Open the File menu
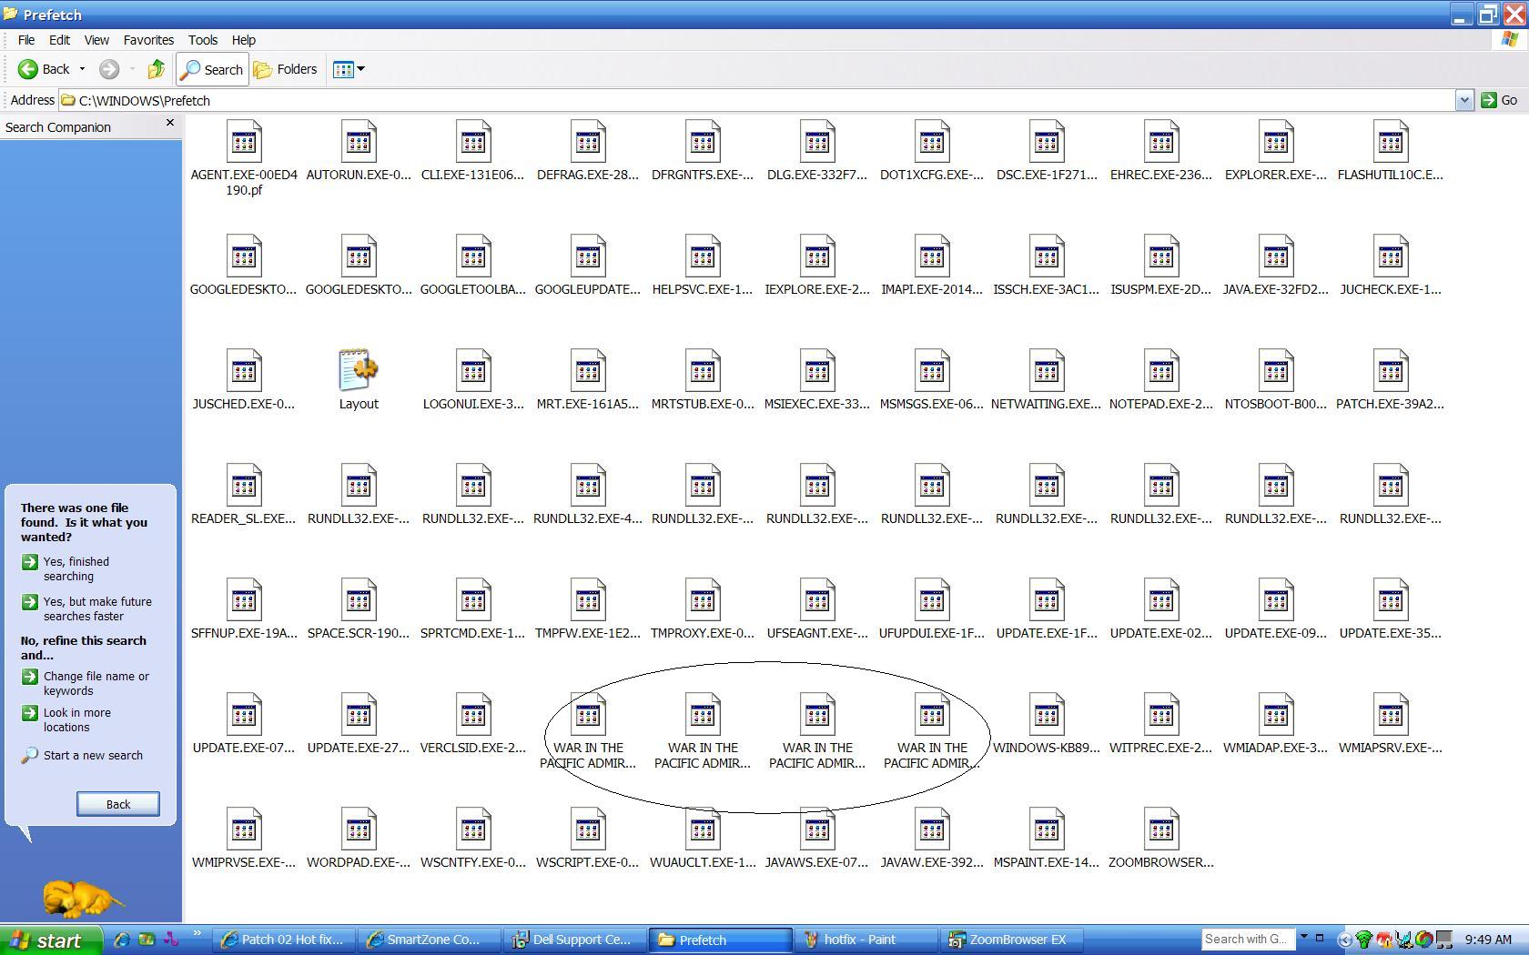 26,40
